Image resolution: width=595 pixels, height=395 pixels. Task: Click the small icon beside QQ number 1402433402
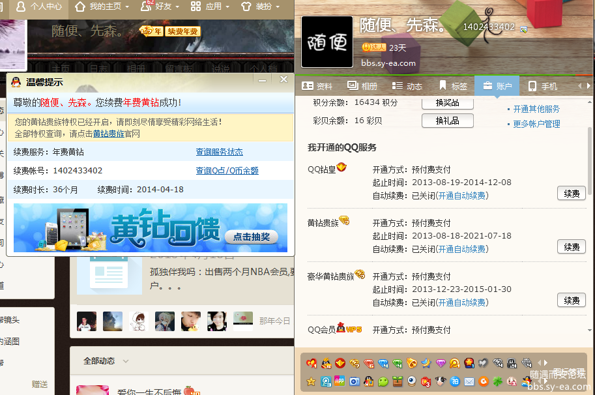point(524,29)
